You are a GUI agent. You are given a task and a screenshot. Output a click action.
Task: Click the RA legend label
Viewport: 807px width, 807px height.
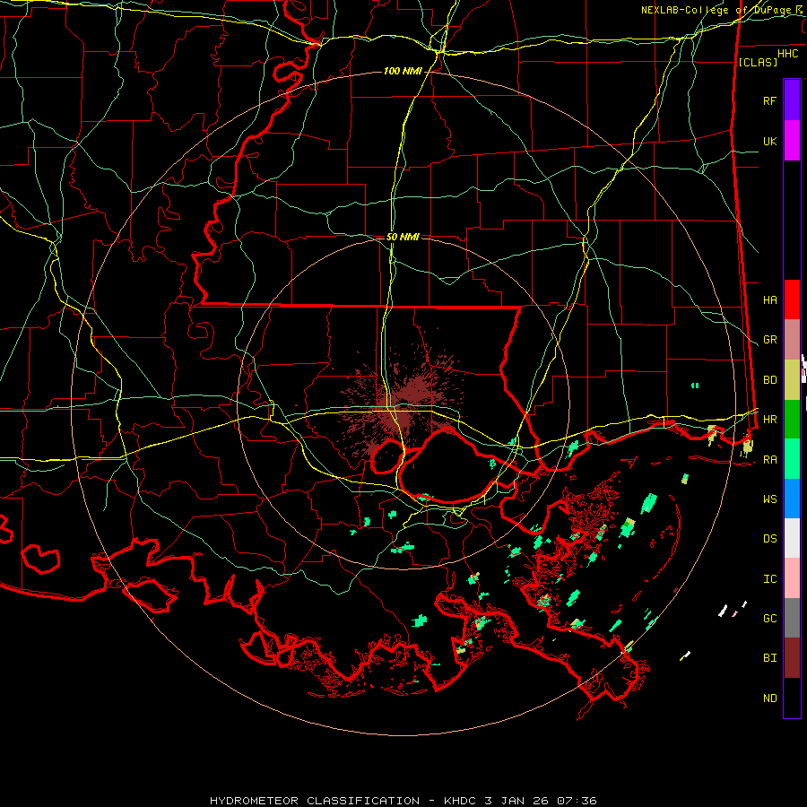coord(769,460)
